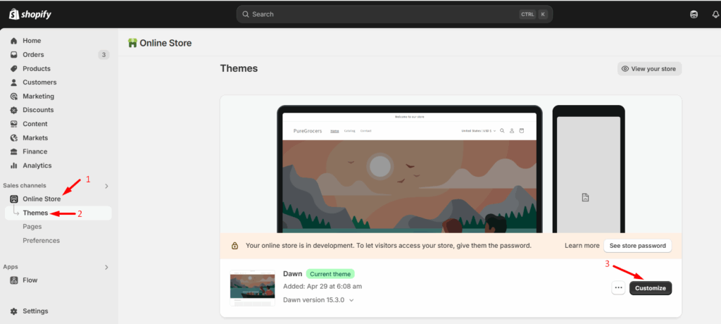Open the Products tag icon

click(x=13, y=68)
